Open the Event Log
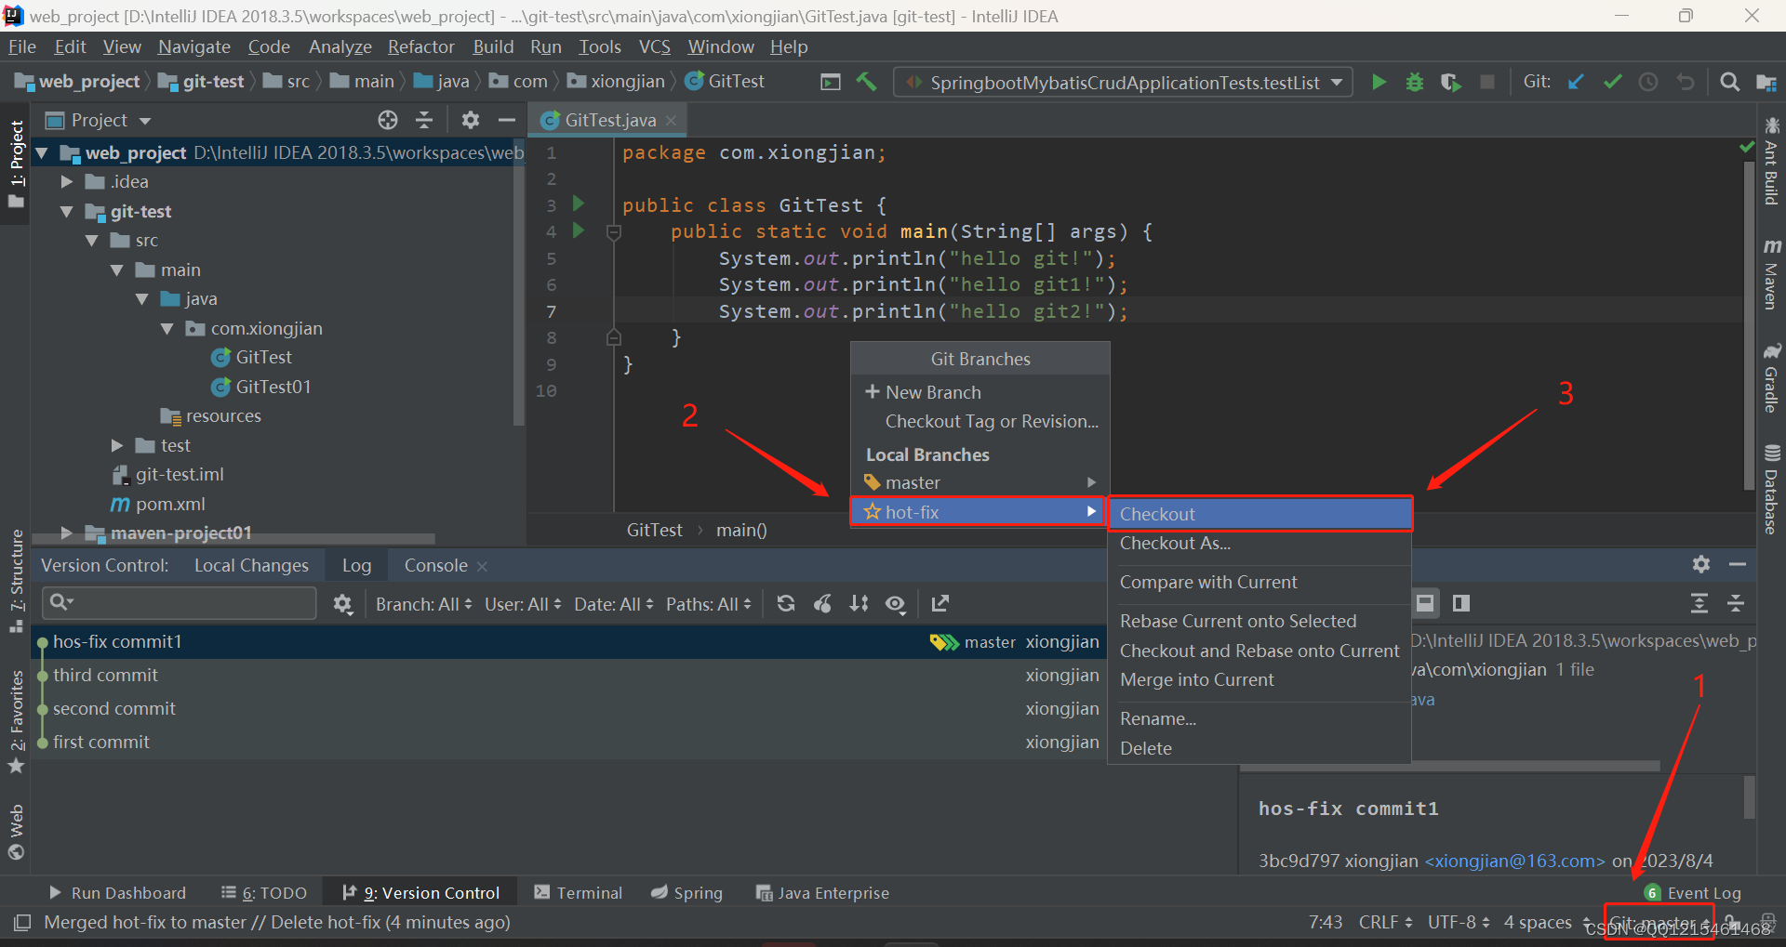This screenshot has height=947, width=1786. [1693, 892]
